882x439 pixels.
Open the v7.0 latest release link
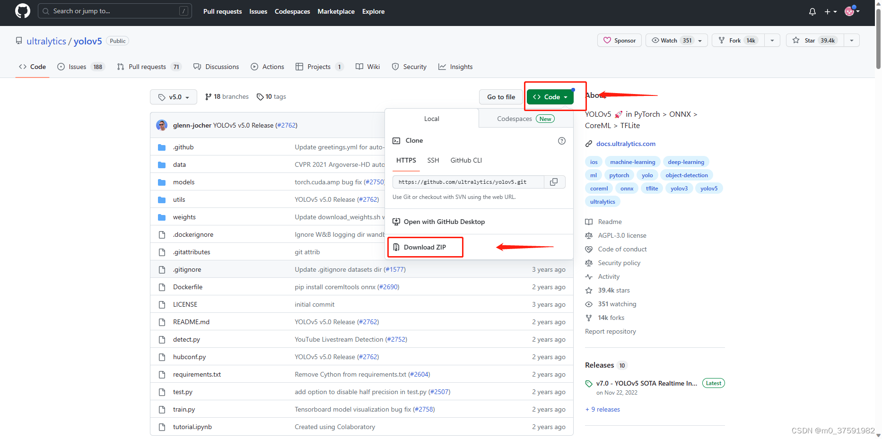pos(646,383)
